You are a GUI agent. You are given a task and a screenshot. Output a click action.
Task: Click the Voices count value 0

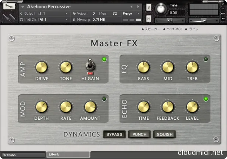pyautogui.click(x=93, y=14)
